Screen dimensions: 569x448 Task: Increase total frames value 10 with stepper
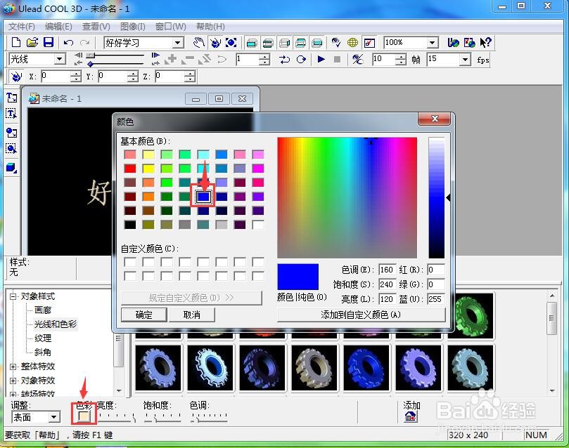tap(401, 56)
